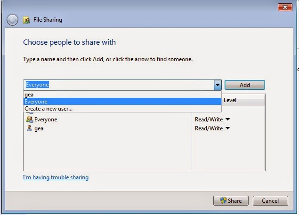Screen dimensions: 299x215
Task: Cancel the file sharing dialog
Action: 270,201
